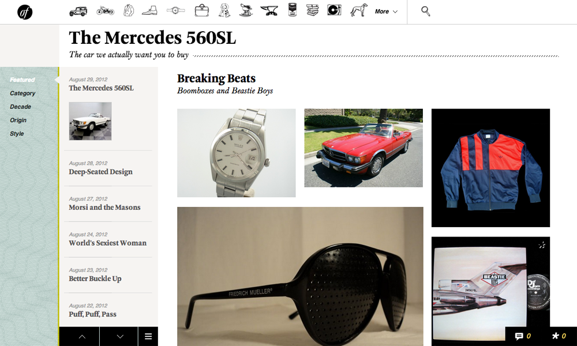Click the up arrow list navigation button
Viewport: 577px width, 346px height.
click(x=83, y=336)
